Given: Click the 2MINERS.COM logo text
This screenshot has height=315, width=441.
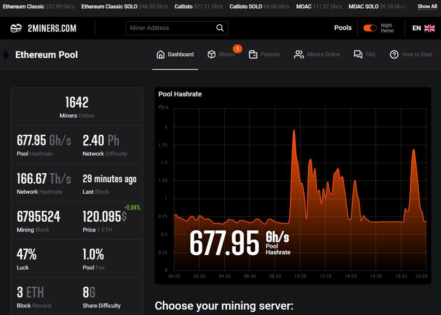Looking at the screenshot, I should click(x=52, y=28).
